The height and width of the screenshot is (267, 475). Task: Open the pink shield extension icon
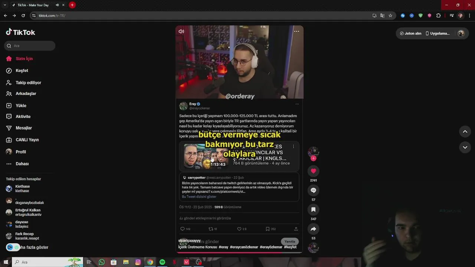429,16
